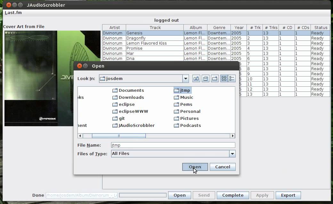Select the Lemon Flavored Kiss track
The width and height of the screenshot is (333, 204).
(x=216, y=43)
